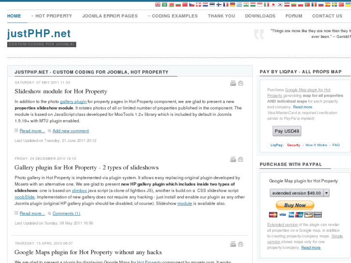Select the Estonia flag icon
351x263 pixels.
pyautogui.click(x=212, y=4)
